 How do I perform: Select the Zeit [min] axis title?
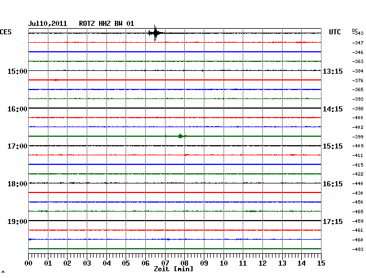[173, 269]
